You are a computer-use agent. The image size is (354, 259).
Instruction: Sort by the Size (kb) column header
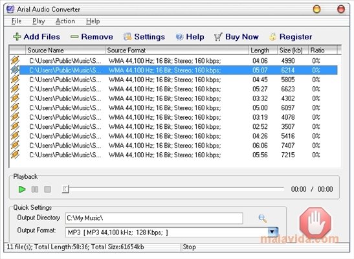click(x=293, y=50)
